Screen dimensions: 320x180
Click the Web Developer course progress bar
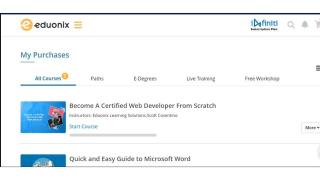tap(113, 135)
